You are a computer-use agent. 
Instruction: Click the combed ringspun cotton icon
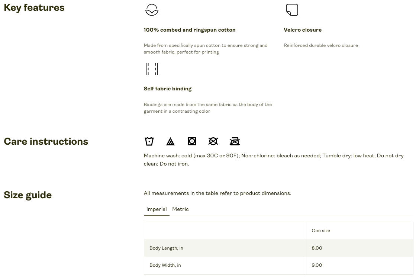point(152,10)
